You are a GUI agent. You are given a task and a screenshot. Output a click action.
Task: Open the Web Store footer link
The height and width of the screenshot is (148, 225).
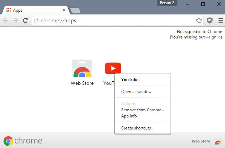(201, 141)
